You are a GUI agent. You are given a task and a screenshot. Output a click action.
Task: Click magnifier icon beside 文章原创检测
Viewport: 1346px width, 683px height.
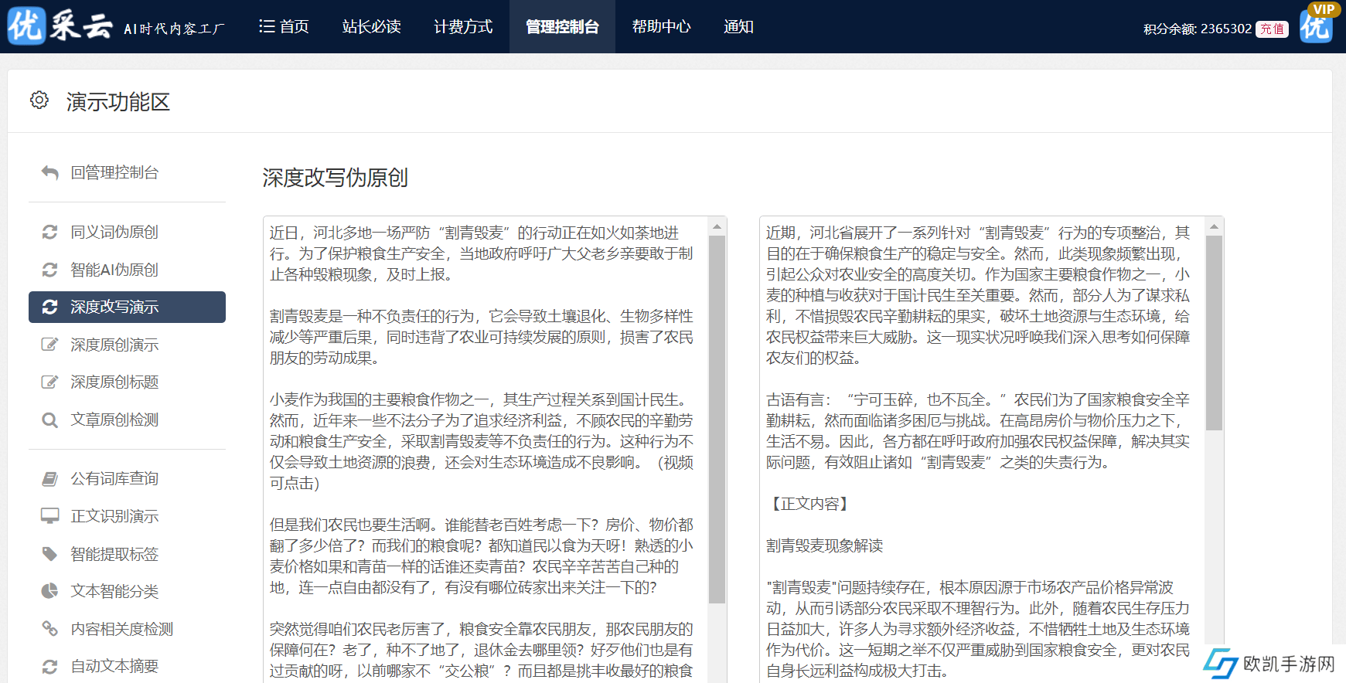50,420
